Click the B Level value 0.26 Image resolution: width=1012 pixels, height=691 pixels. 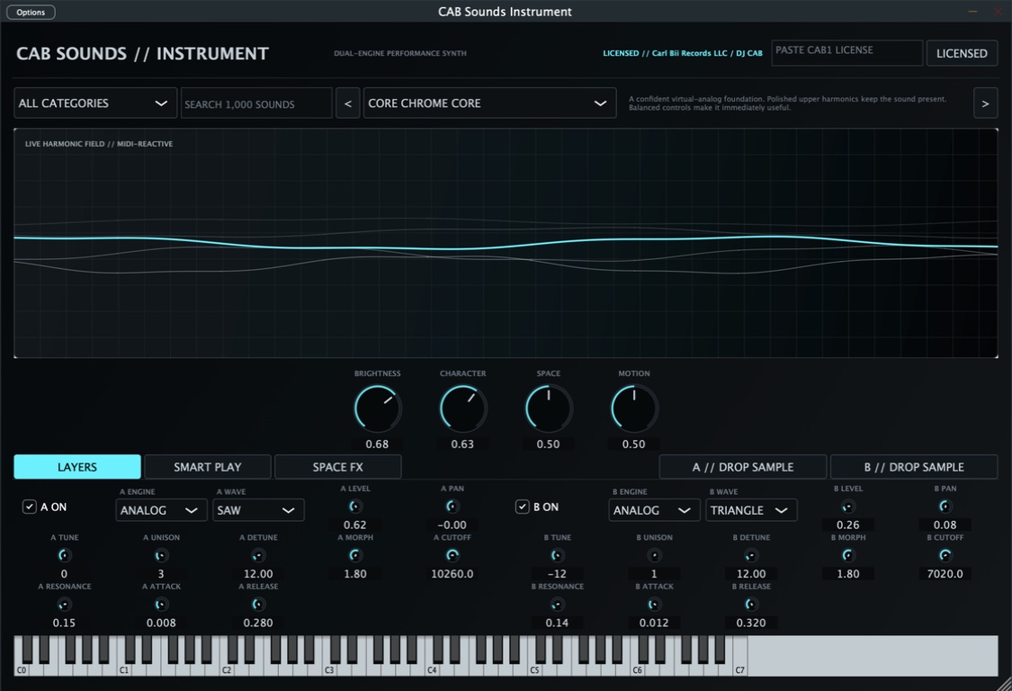click(848, 525)
